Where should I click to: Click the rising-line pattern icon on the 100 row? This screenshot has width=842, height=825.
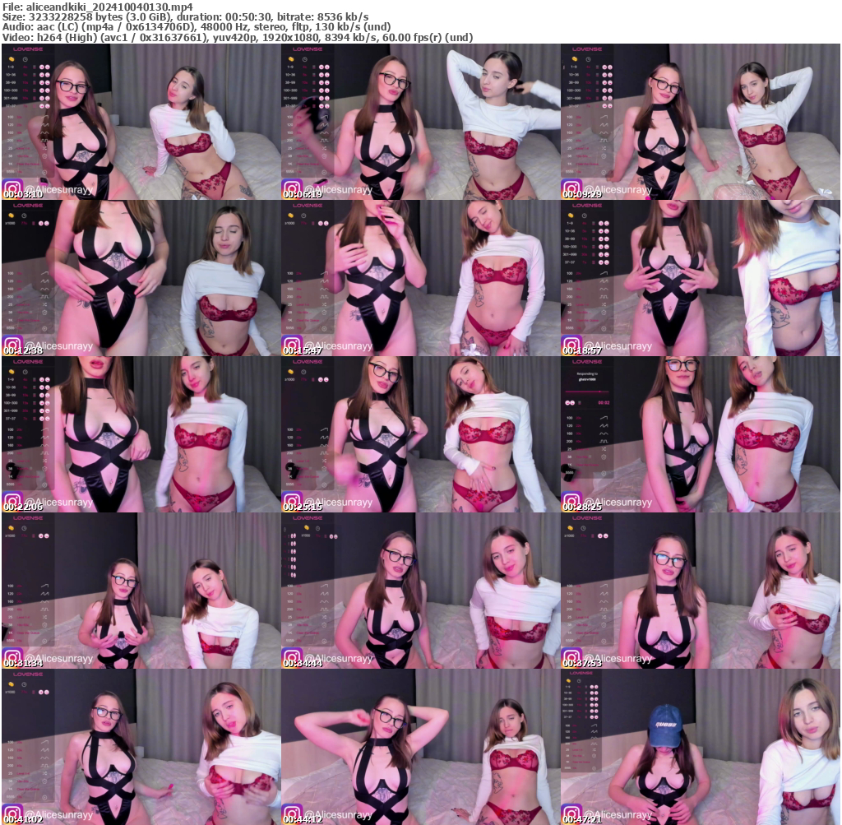pyautogui.click(x=44, y=118)
